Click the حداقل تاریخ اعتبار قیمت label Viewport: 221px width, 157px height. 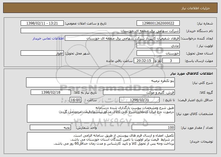195,100
